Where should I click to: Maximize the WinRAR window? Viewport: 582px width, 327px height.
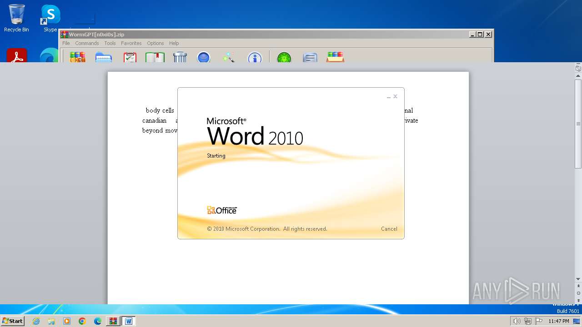(480, 35)
